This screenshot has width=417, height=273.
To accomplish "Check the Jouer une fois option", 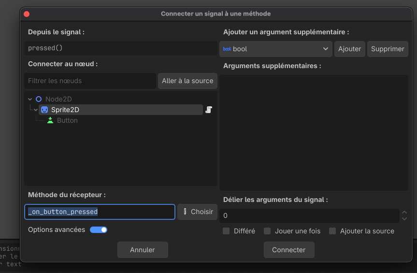I will 267,231.
